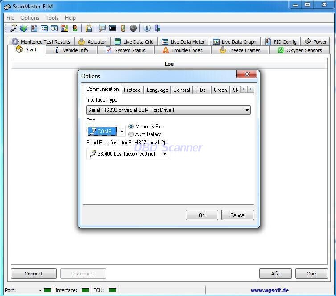Click the colored Windows-flag toolbar icon

(65, 28)
